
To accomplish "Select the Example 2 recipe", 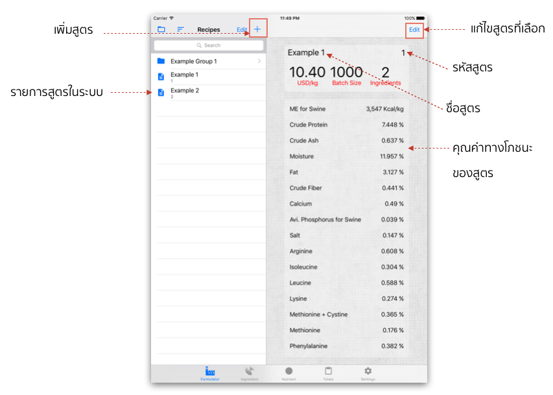I will pyautogui.click(x=209, y=93).
